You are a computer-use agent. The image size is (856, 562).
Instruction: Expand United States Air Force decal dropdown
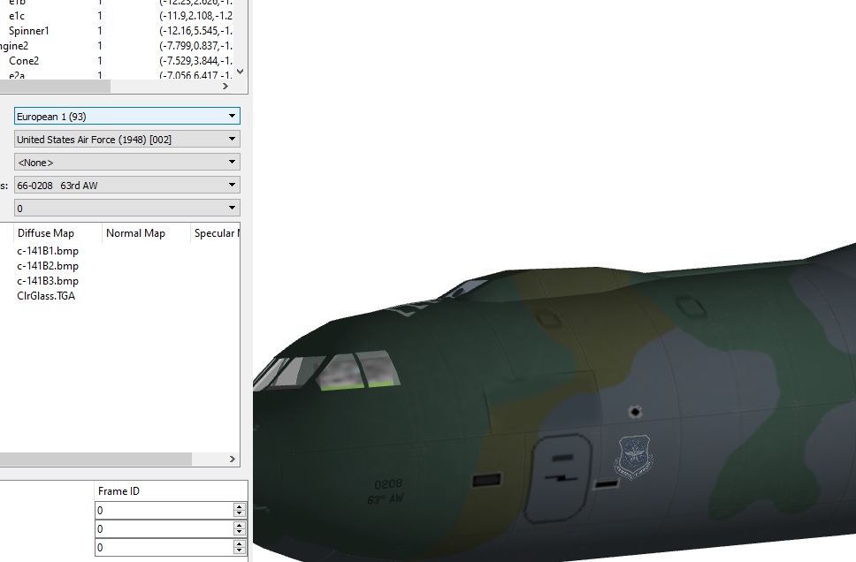coord(127,139)
